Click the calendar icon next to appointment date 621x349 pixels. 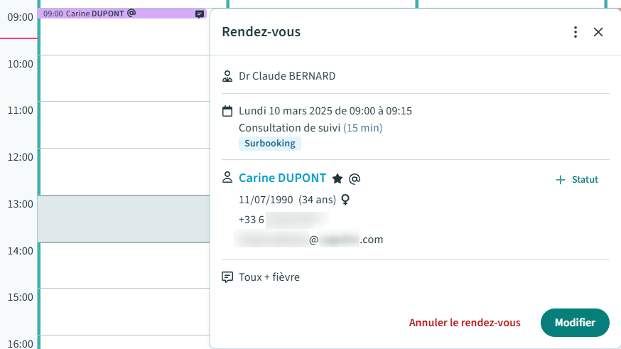(227, 111)
